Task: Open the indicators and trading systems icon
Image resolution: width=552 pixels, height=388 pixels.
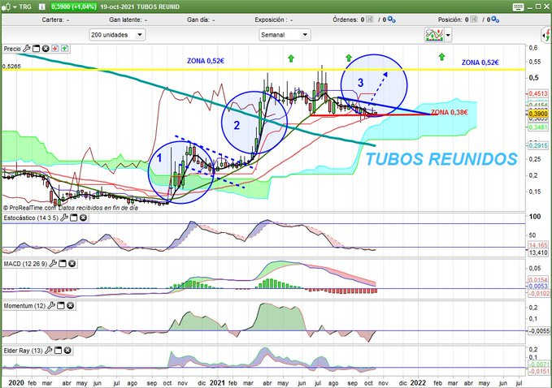Action: coord(434,35)
